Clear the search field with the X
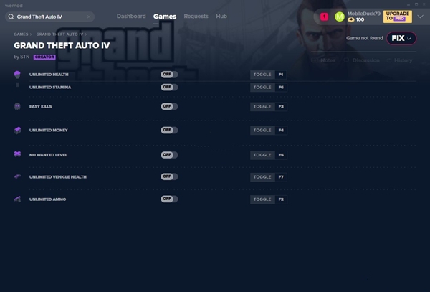 [x=89, y=17]
